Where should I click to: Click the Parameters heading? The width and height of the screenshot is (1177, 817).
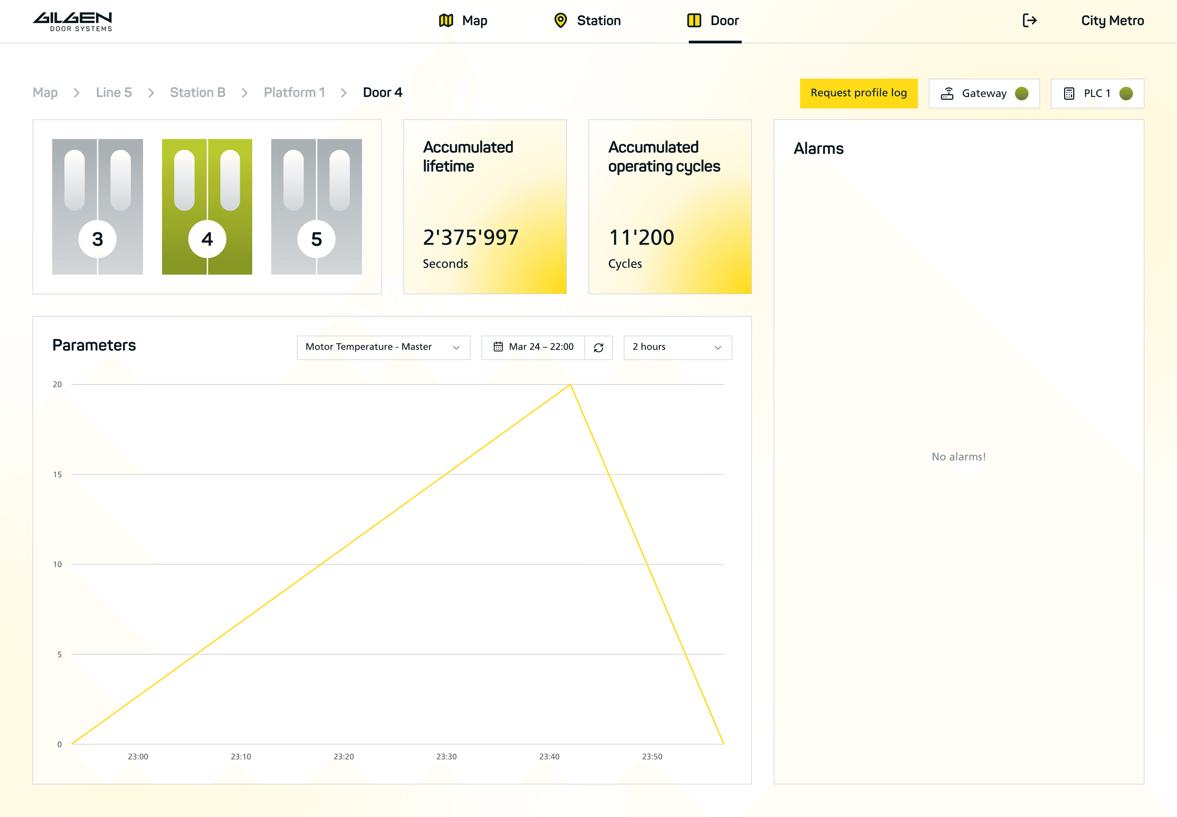[x=94, y=345]
